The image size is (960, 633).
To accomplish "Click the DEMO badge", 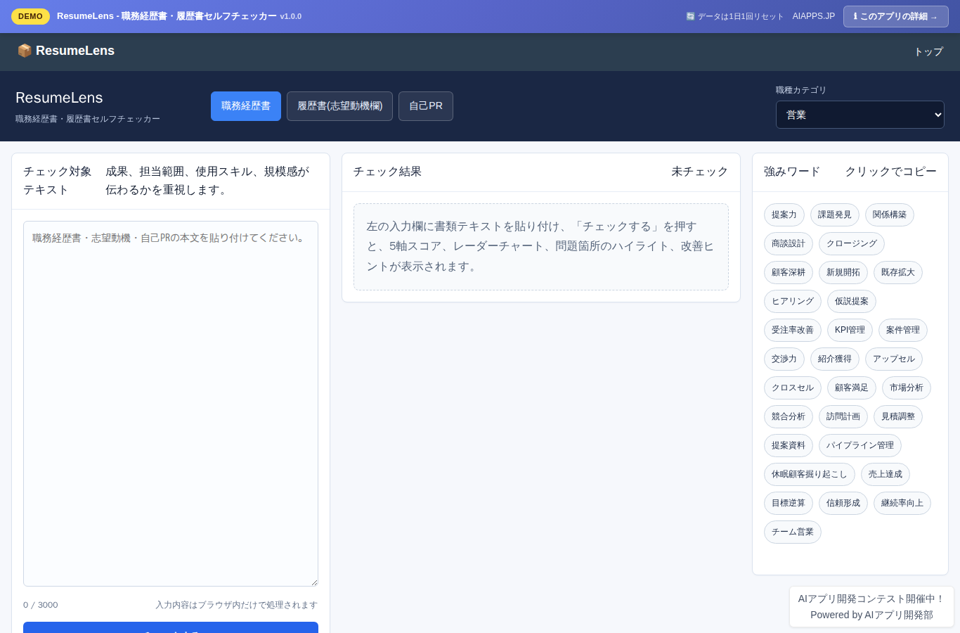I will [30, 16].
